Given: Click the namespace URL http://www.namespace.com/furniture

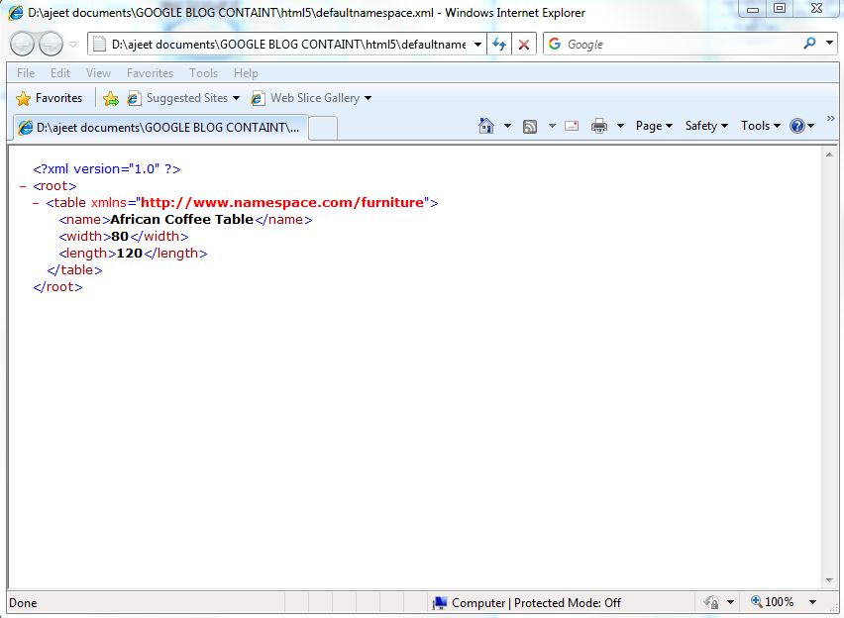Looking at the screenshot, I should click(x=282, y=202).
